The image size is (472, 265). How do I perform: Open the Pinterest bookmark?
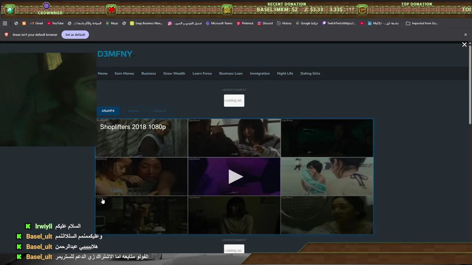245,23
